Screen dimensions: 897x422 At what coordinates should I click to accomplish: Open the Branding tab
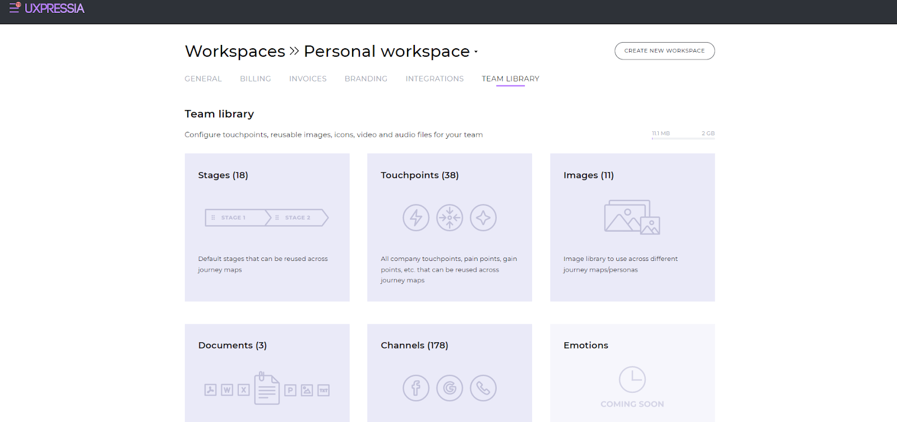pyautogui.click(x=366, y=79)
